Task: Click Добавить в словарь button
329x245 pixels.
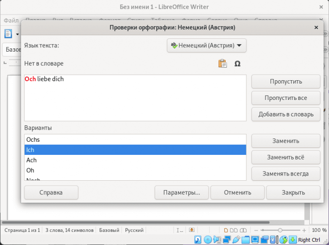Action: coord(286,114)
